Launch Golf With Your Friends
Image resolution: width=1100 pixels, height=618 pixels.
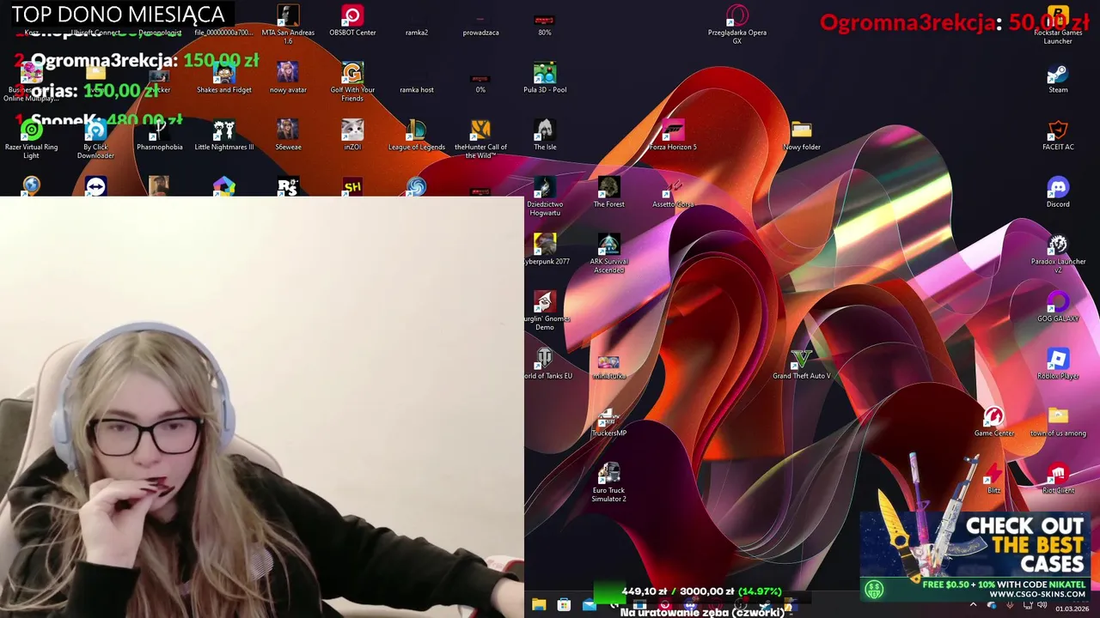[352, 82]
